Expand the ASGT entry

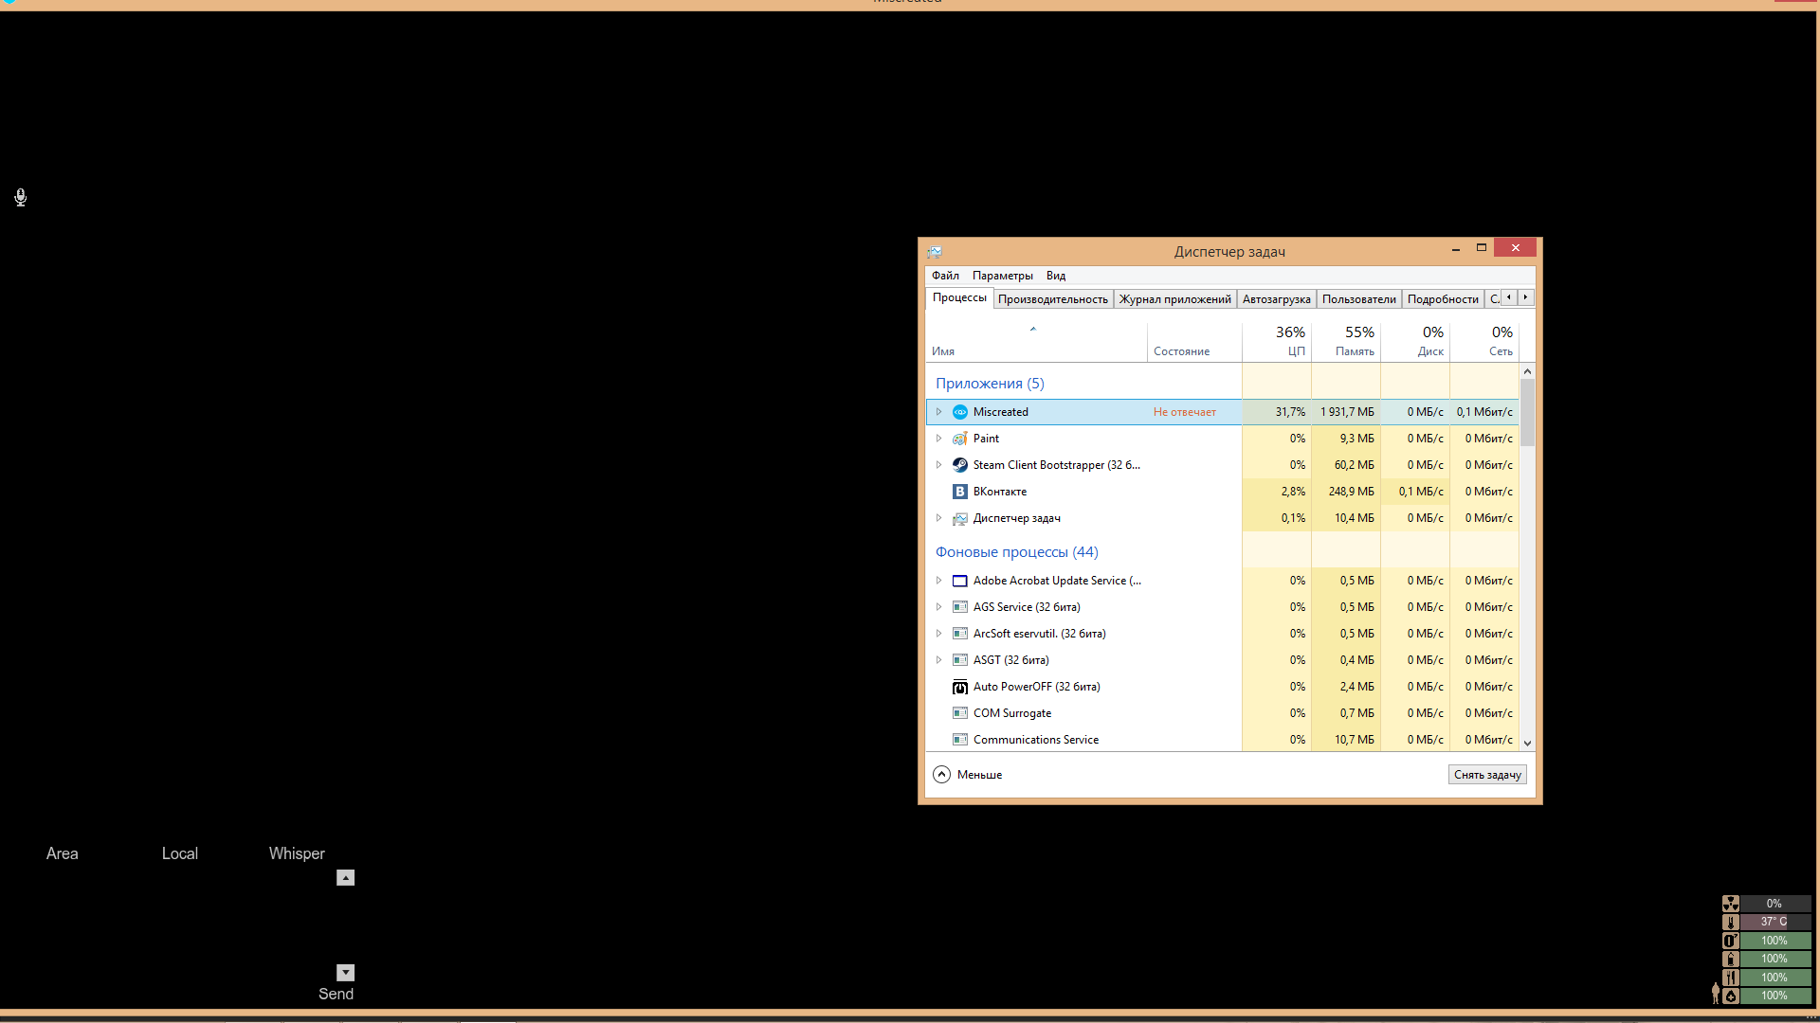point(938,660)
